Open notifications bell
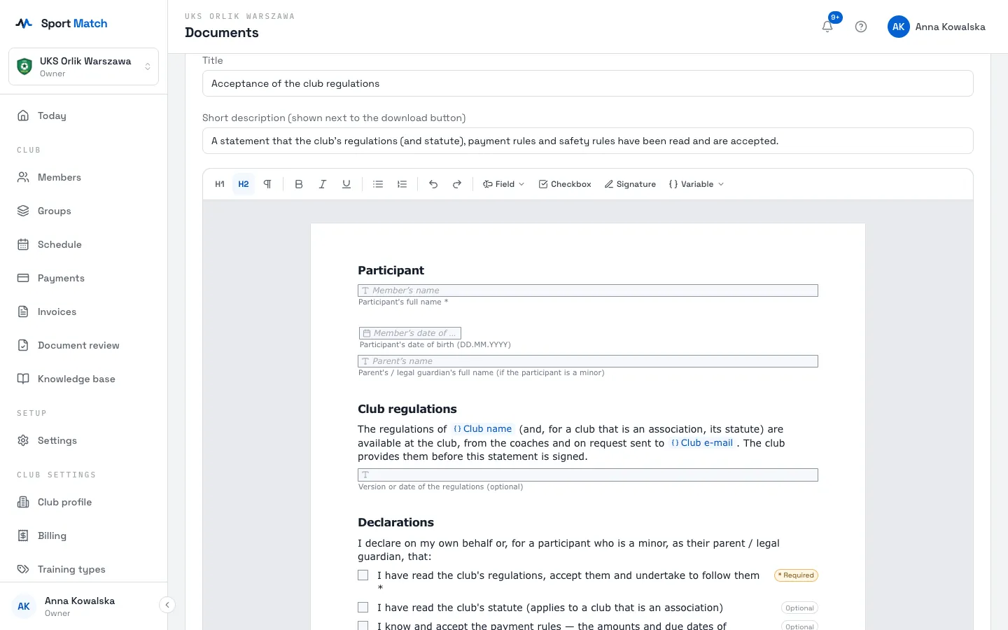This screenshot has width=1008, height=630. coord(827,27)
